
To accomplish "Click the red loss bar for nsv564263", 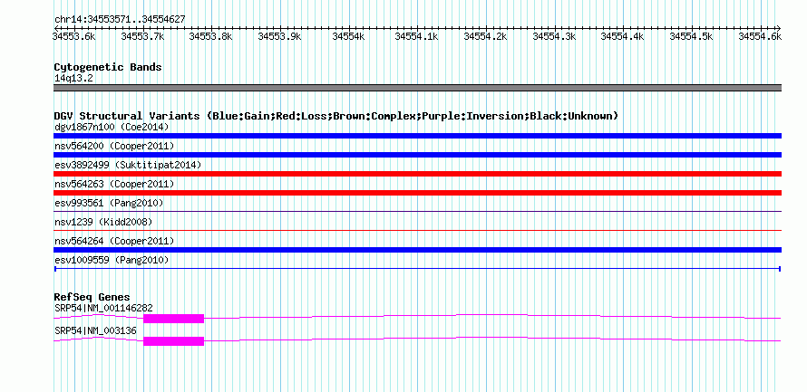I will (x=417, y=193).
